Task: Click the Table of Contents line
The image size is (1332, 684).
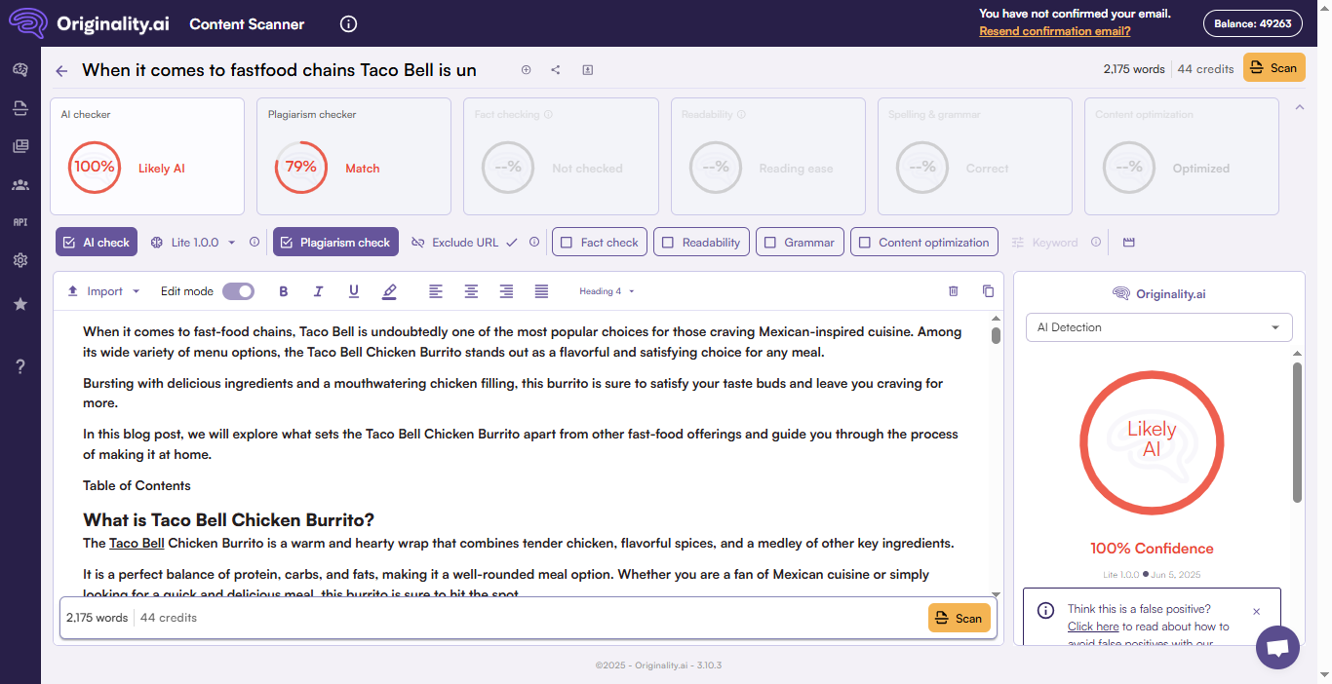Action: point(137,485)
